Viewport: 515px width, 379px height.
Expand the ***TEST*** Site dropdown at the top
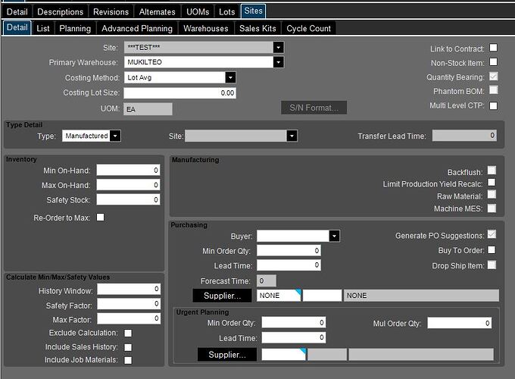pyautogui.click(x=278, y=47)
